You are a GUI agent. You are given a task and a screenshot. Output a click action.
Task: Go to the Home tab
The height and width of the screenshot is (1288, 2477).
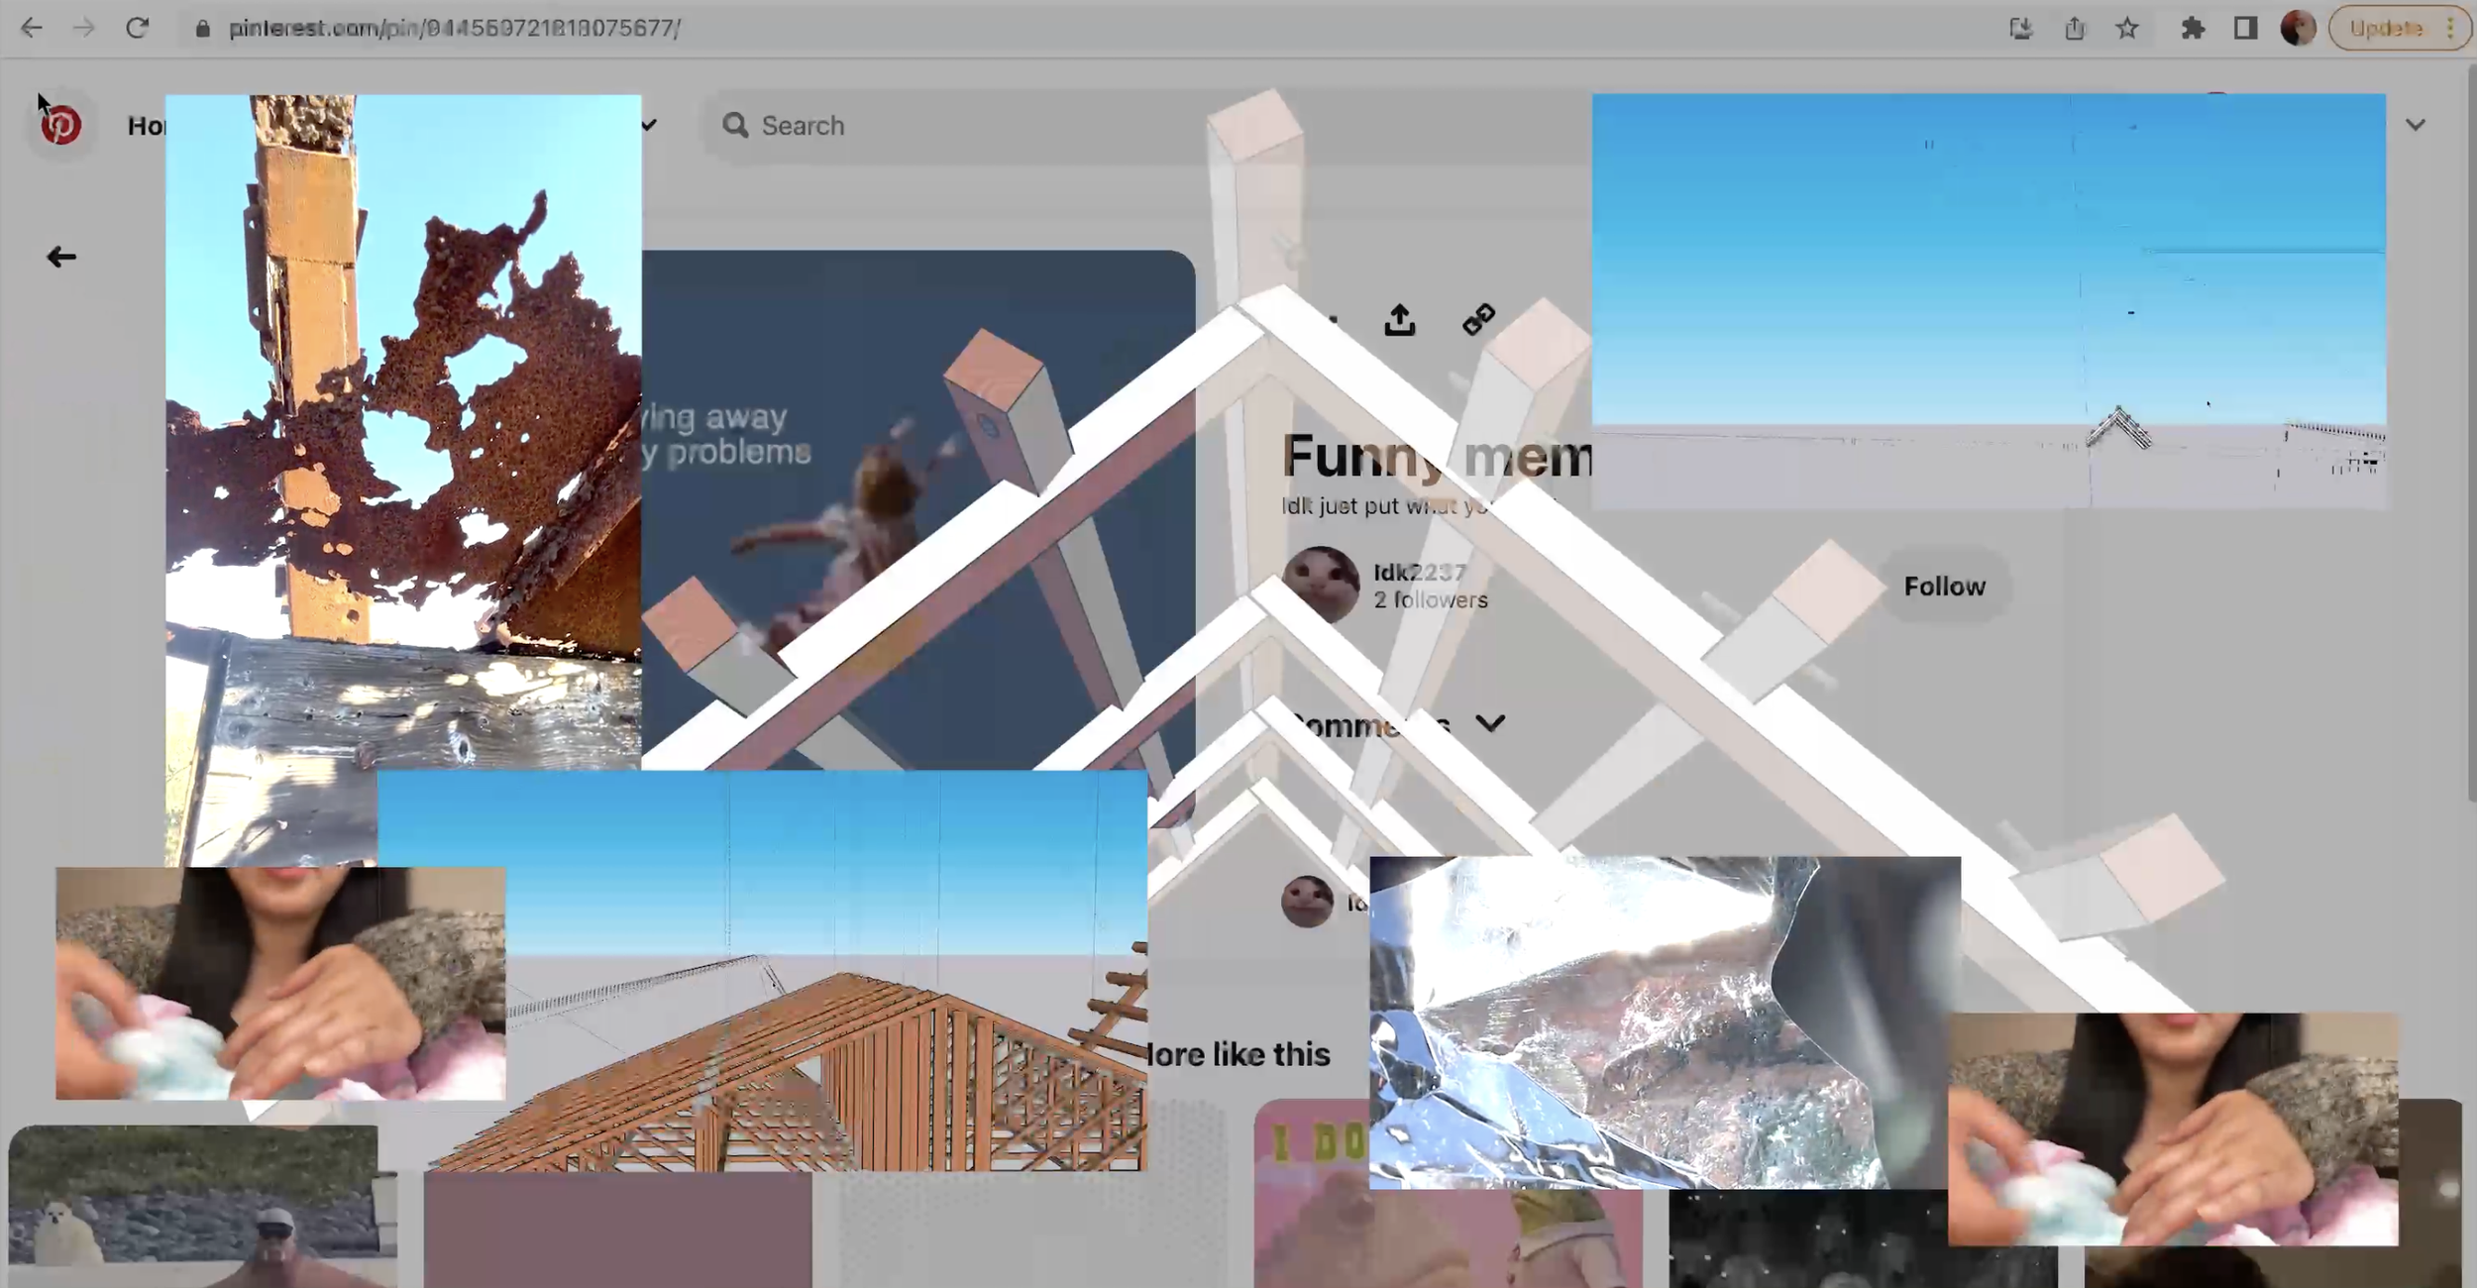click(x=146, y=126)
